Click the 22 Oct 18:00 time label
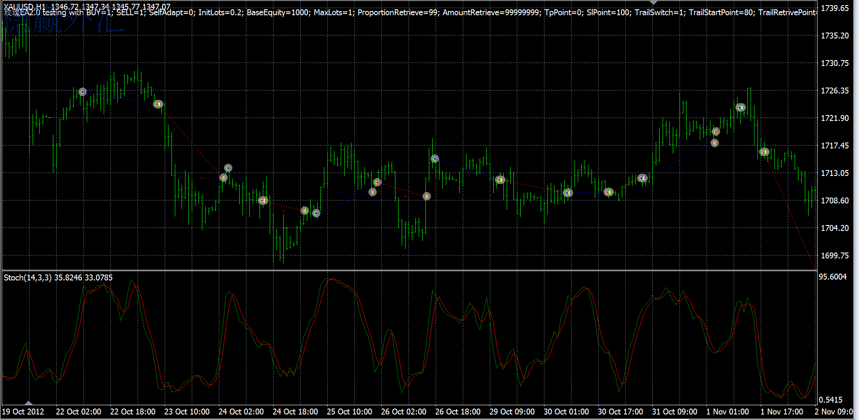 133,412
